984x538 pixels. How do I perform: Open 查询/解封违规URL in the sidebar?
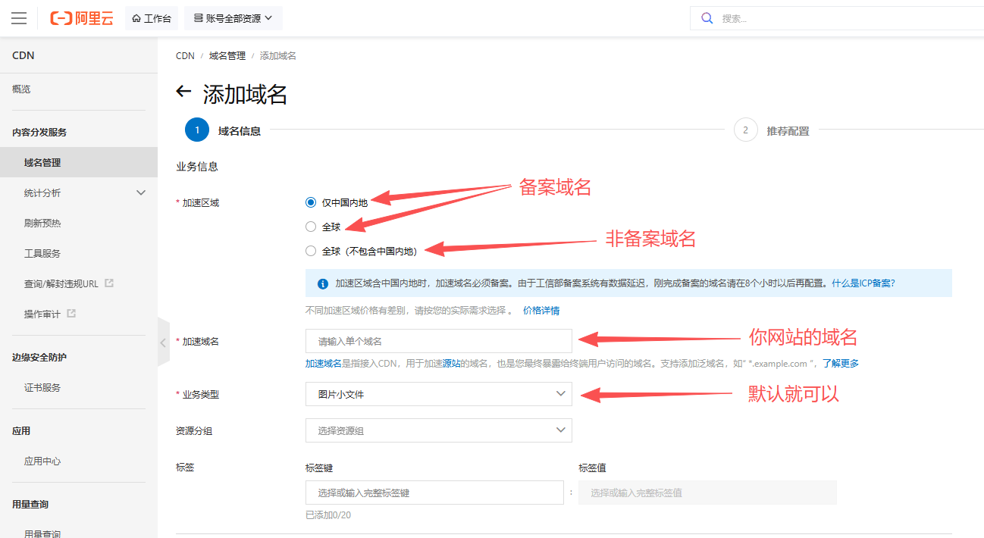point(61,283)
